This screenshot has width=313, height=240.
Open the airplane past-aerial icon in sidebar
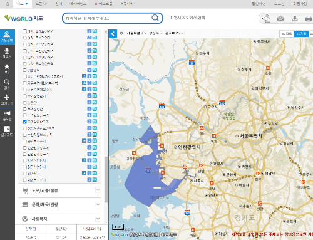coord(7,100)
